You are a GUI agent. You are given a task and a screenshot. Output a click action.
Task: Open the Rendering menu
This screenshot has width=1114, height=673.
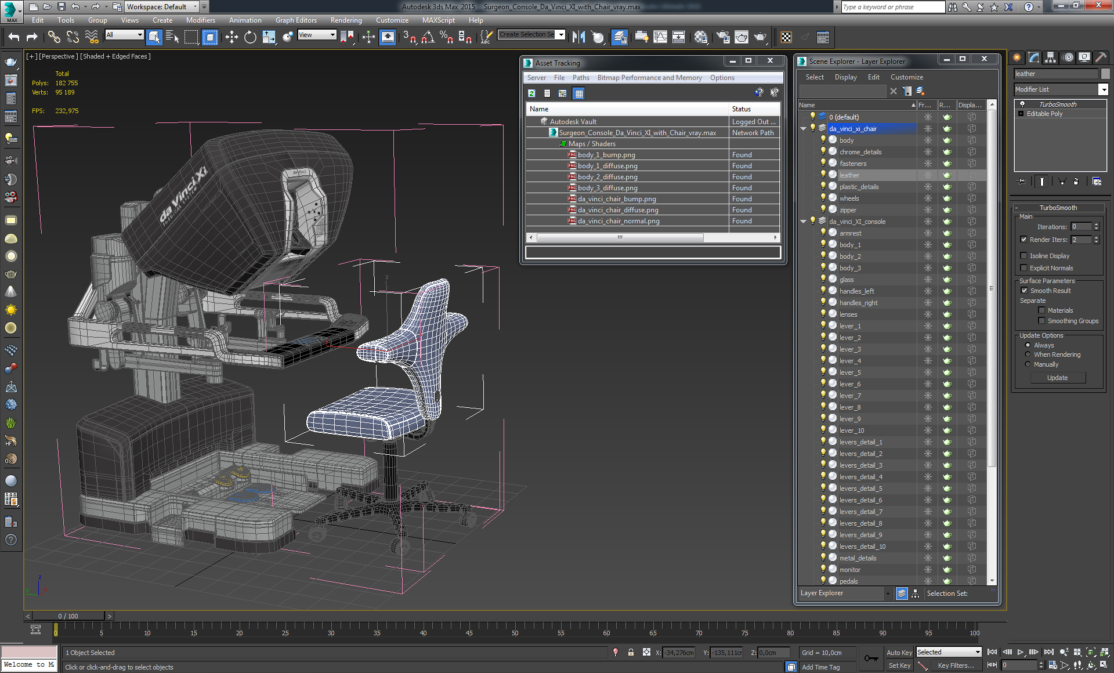[x=346, y=20]
